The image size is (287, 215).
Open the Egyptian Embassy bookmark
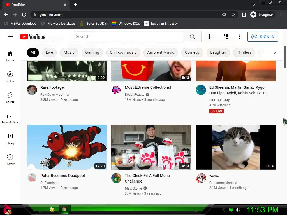161,24
